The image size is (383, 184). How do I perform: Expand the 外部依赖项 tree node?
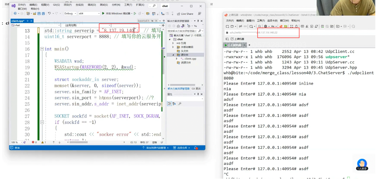(x=173, y=47)
